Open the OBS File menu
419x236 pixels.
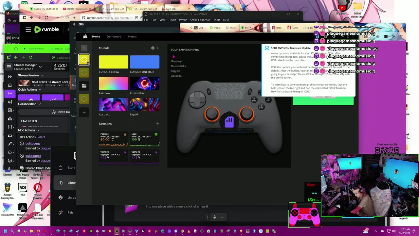point(146,20)
